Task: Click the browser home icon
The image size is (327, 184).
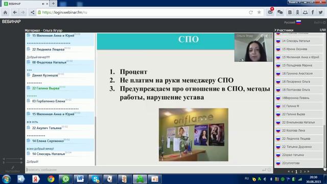Action: (x=5, y=12)
